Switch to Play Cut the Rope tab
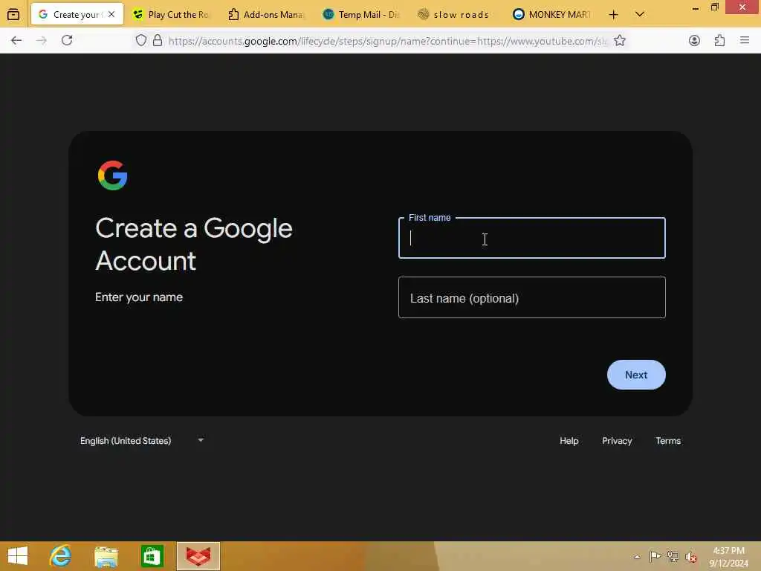The width and height of the screenshot is (761, 571). [170, 15]
